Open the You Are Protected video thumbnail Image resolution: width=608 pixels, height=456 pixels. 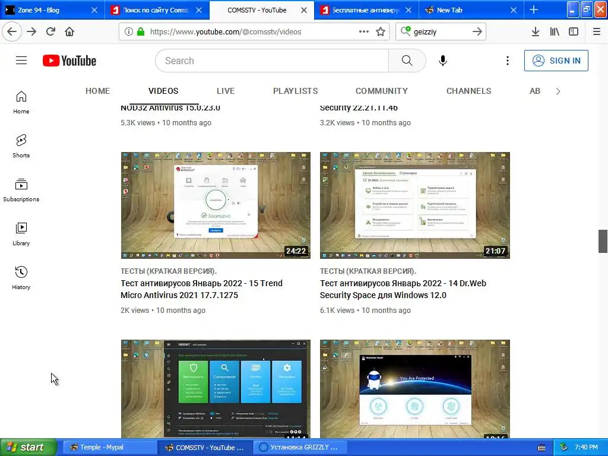pyautogui.click(x=415, y=389)
